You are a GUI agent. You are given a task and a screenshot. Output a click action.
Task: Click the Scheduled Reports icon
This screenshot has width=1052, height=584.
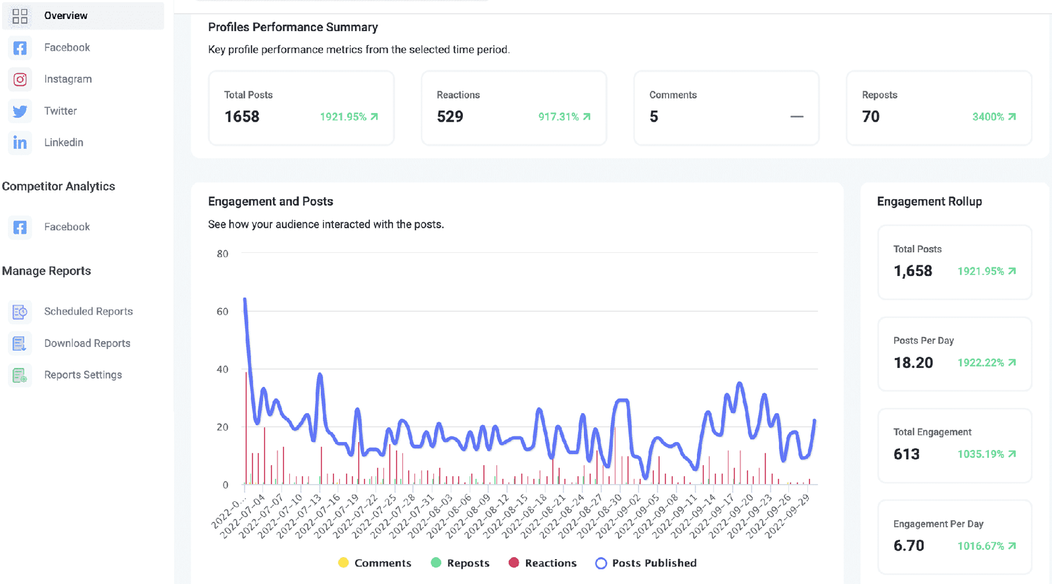[20, 311]
